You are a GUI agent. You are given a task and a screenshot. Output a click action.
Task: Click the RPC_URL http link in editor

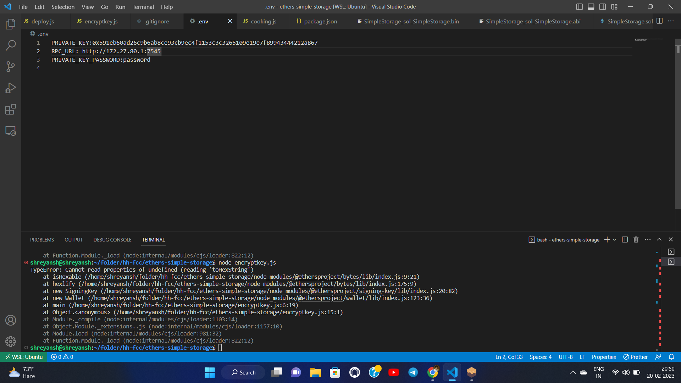(x=121, y=51)
